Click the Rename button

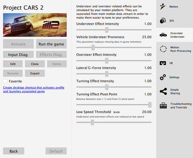[x=13, y=73]
